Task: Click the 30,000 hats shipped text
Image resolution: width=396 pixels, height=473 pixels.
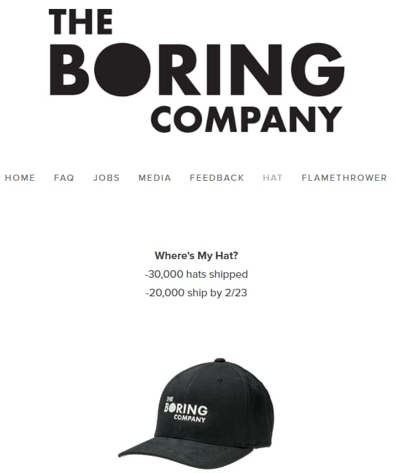Action: coord(197,274)
